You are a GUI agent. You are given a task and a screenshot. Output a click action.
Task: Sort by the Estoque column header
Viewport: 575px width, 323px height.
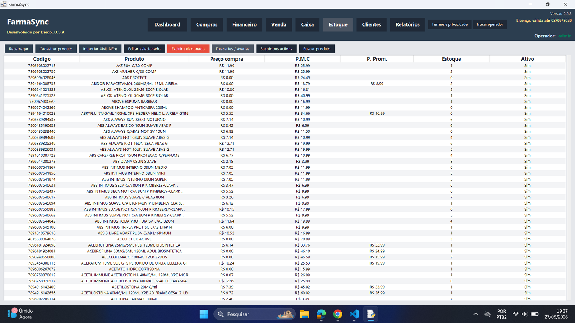click(x=451, y=59)
